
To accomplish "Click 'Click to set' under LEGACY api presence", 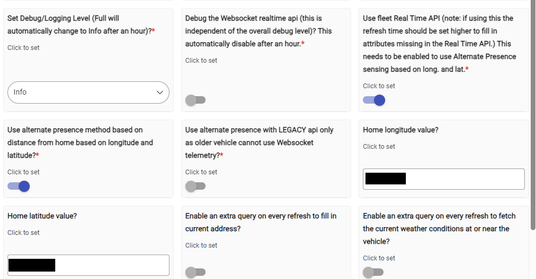I will (x=201, y=172).
